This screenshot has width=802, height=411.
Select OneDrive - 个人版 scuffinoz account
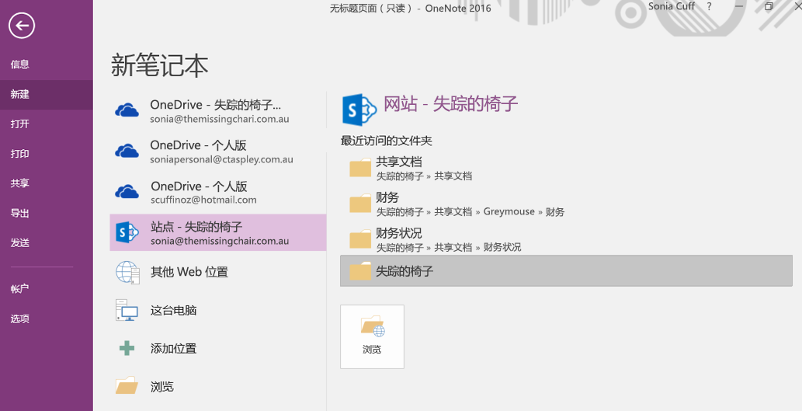218,192
